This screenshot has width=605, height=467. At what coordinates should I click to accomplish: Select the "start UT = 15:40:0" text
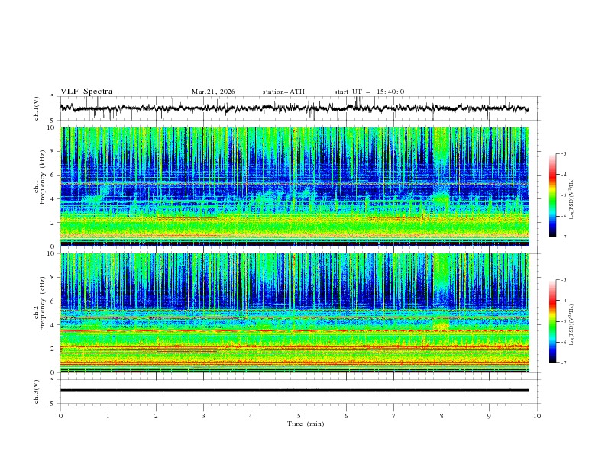[x=369, y=92]
